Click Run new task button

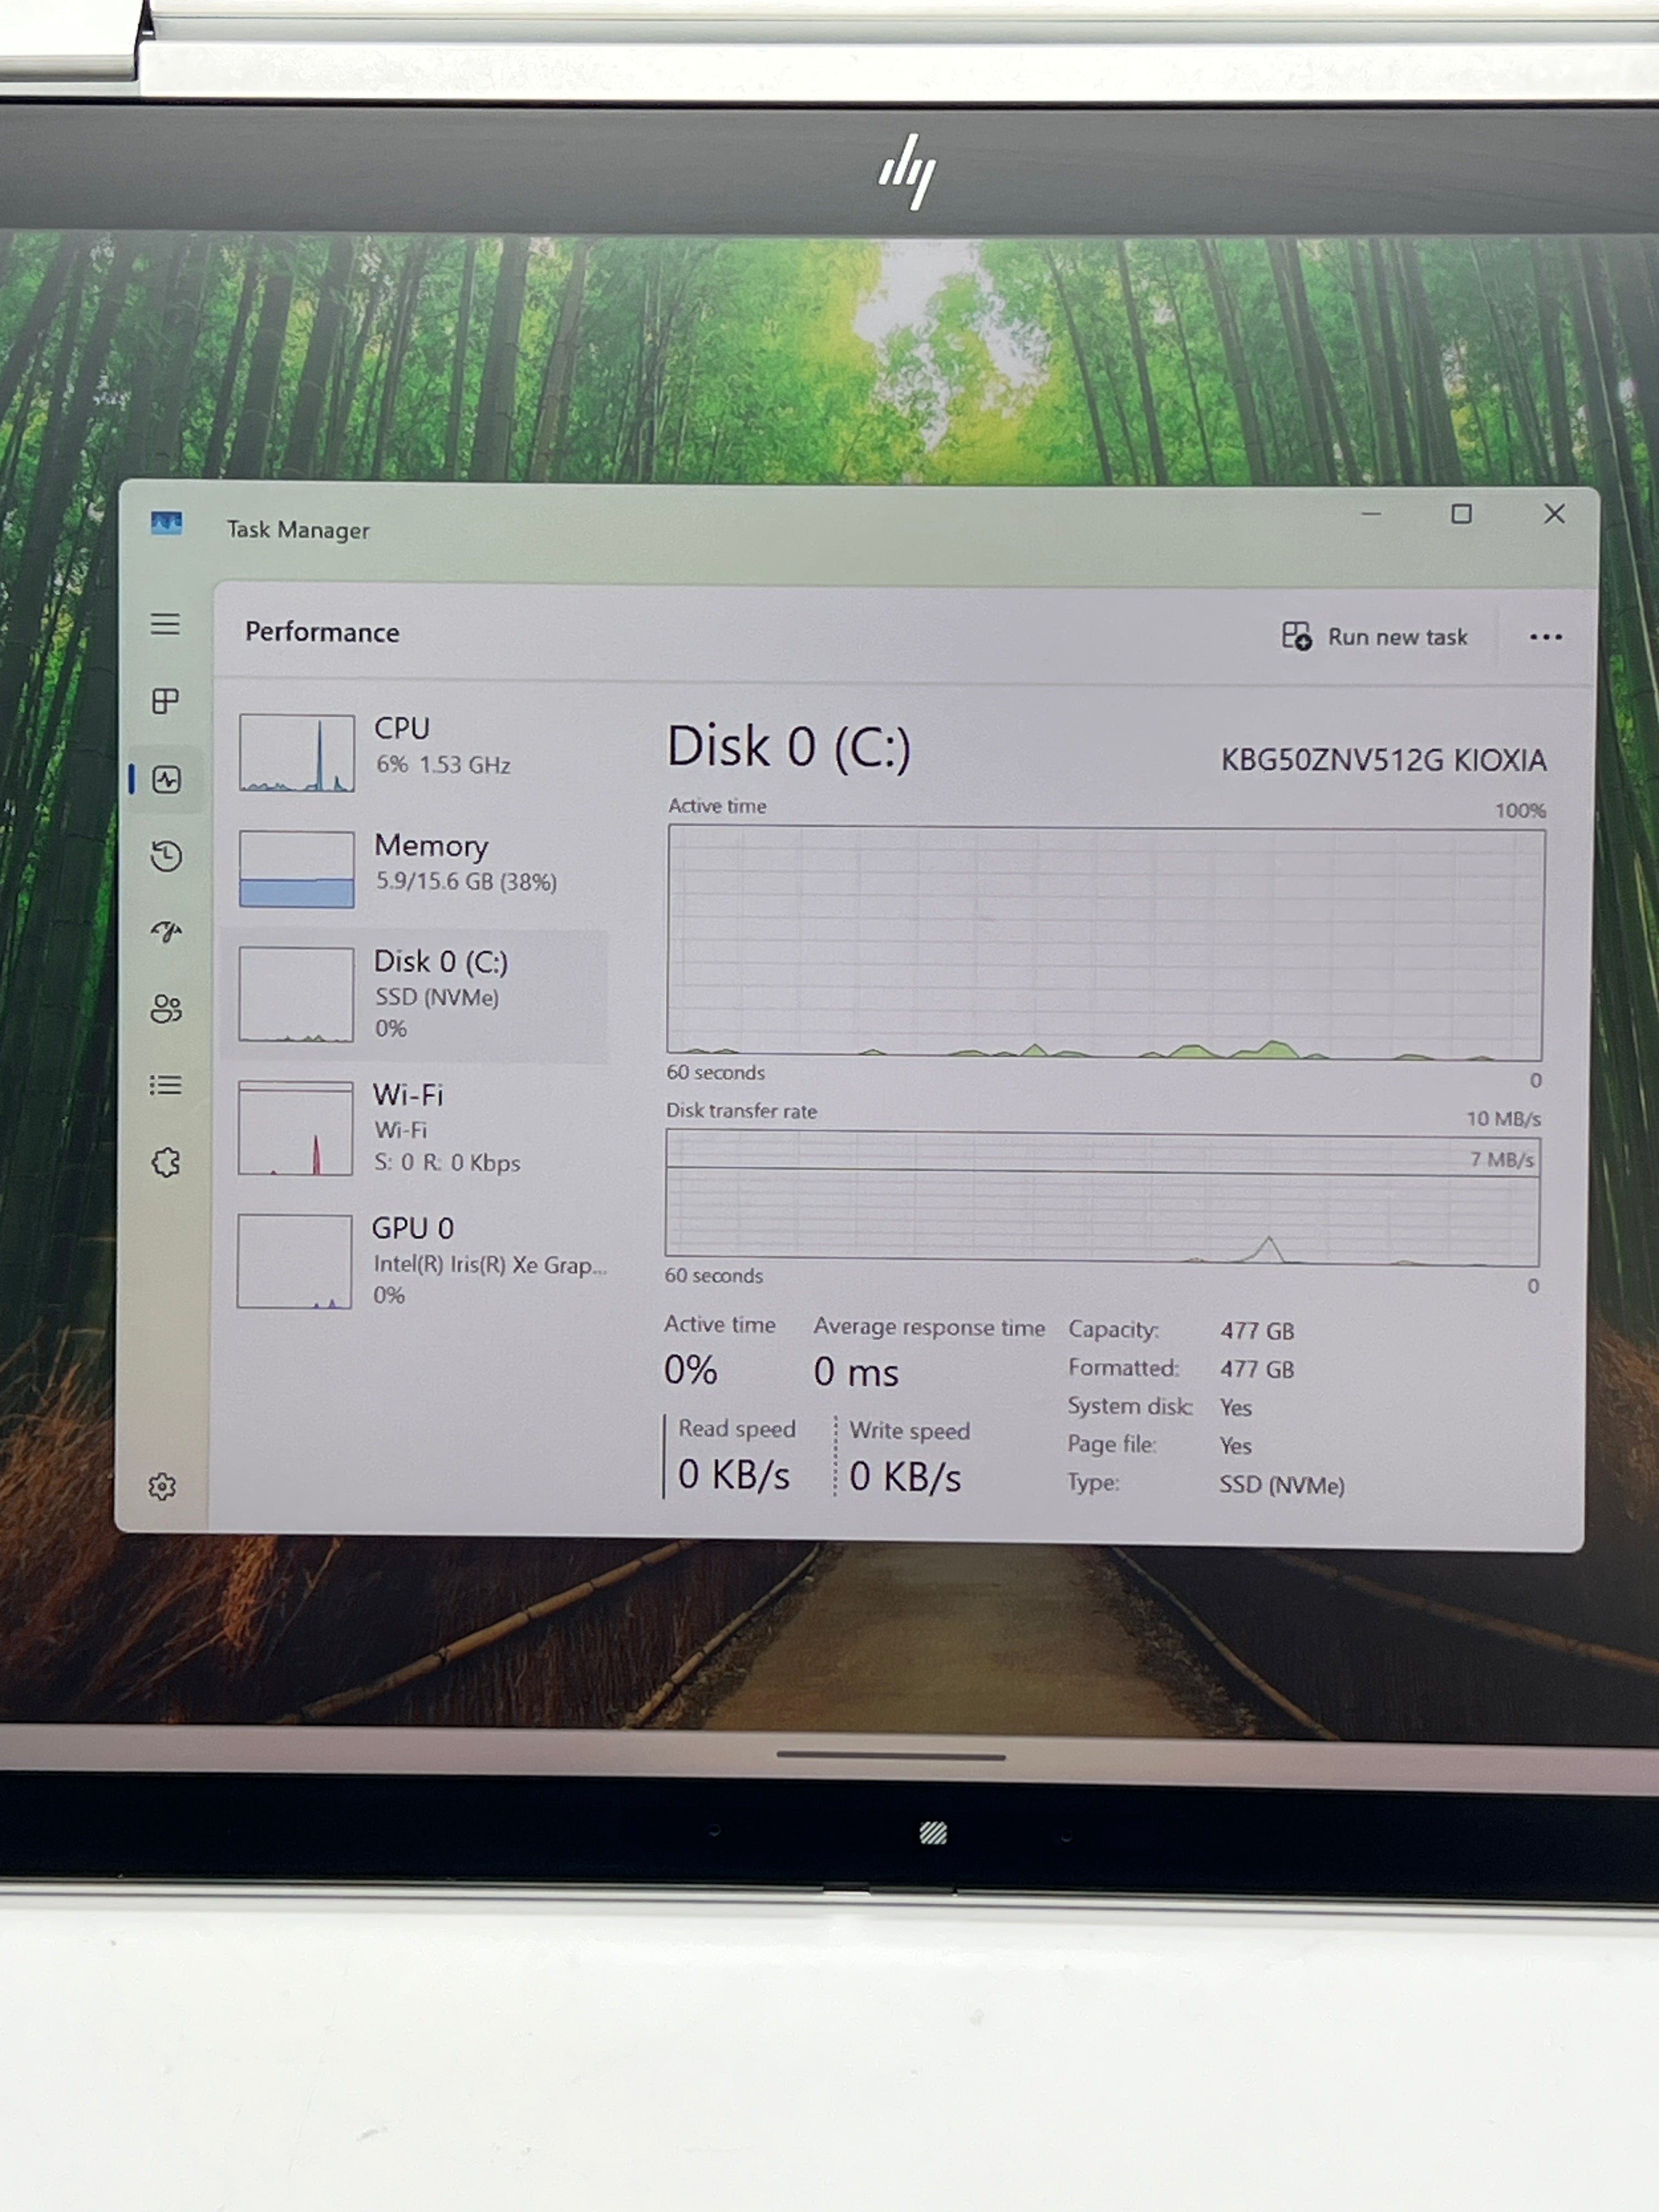coord(1375,636)
